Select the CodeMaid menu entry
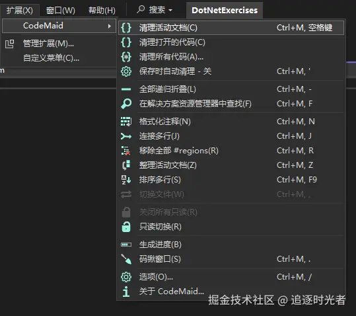The image size is (356, 316). pos(59,26)
